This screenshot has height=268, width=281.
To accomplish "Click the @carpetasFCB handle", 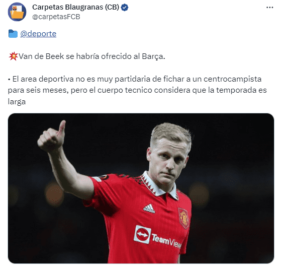I will pos(56,17).
